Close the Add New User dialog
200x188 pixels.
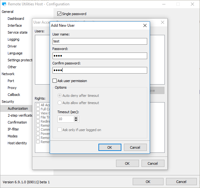click(145, 25)
